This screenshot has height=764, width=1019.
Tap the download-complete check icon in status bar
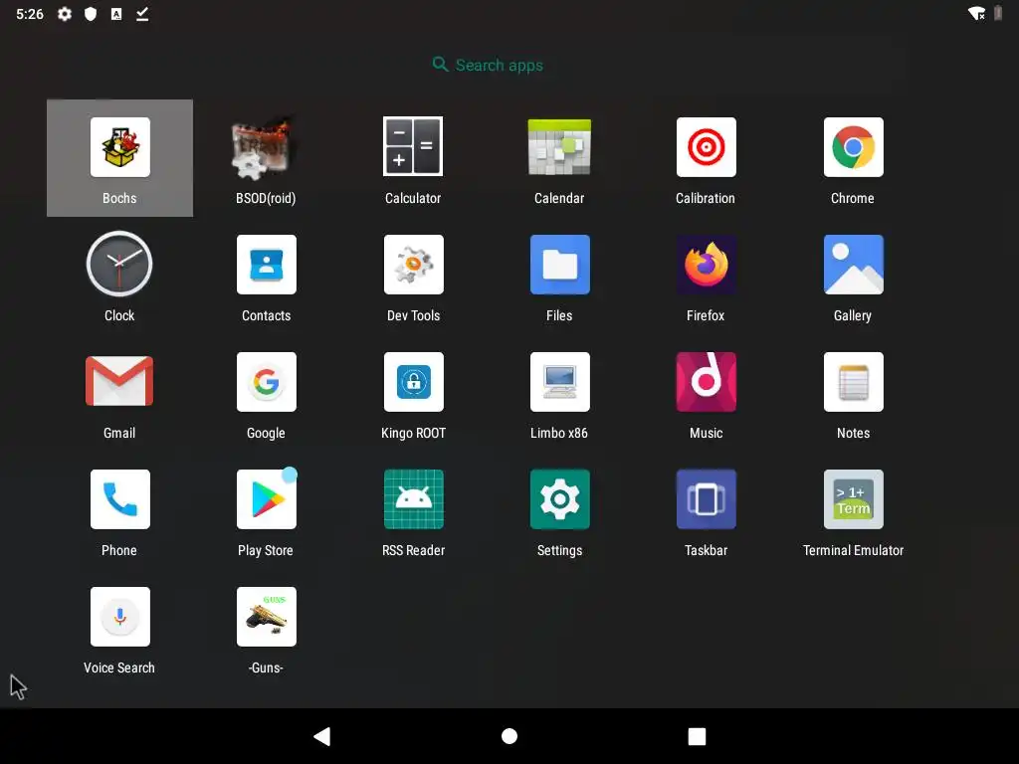coord(142,14)
